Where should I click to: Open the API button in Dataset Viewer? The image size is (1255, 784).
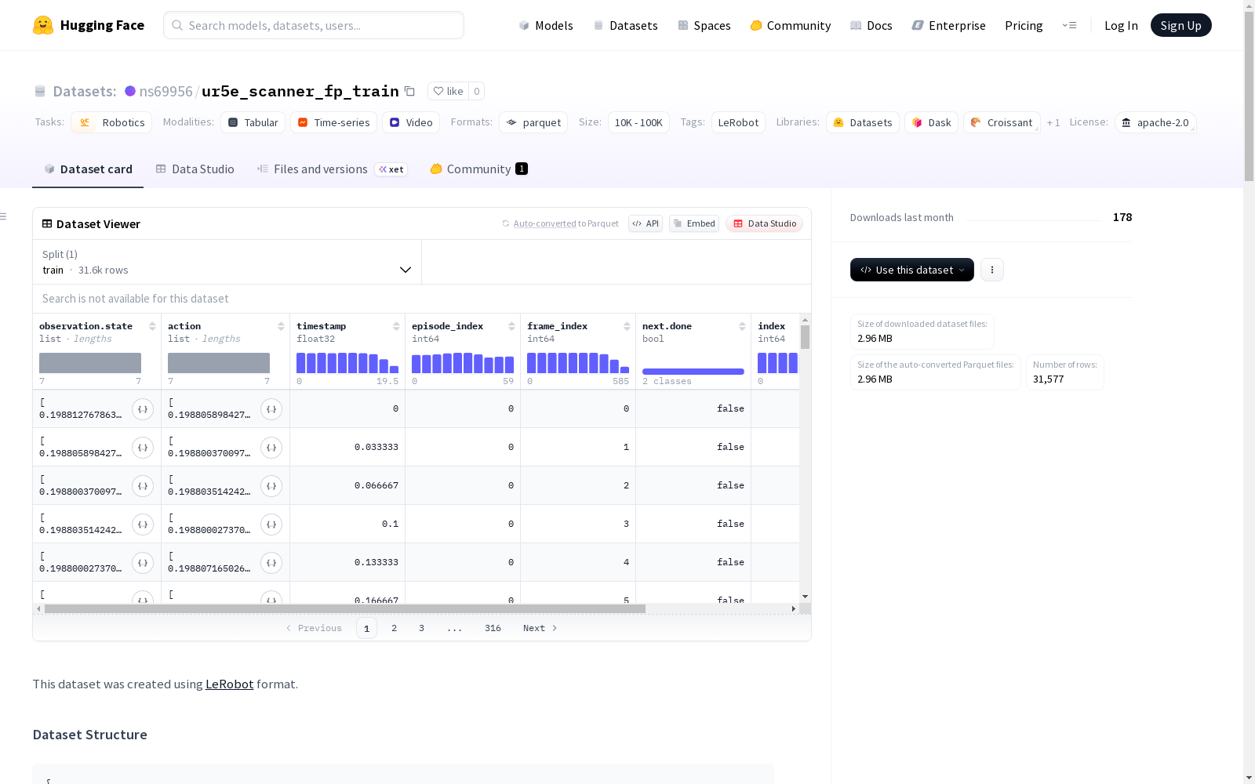click(x=646, y=223)
